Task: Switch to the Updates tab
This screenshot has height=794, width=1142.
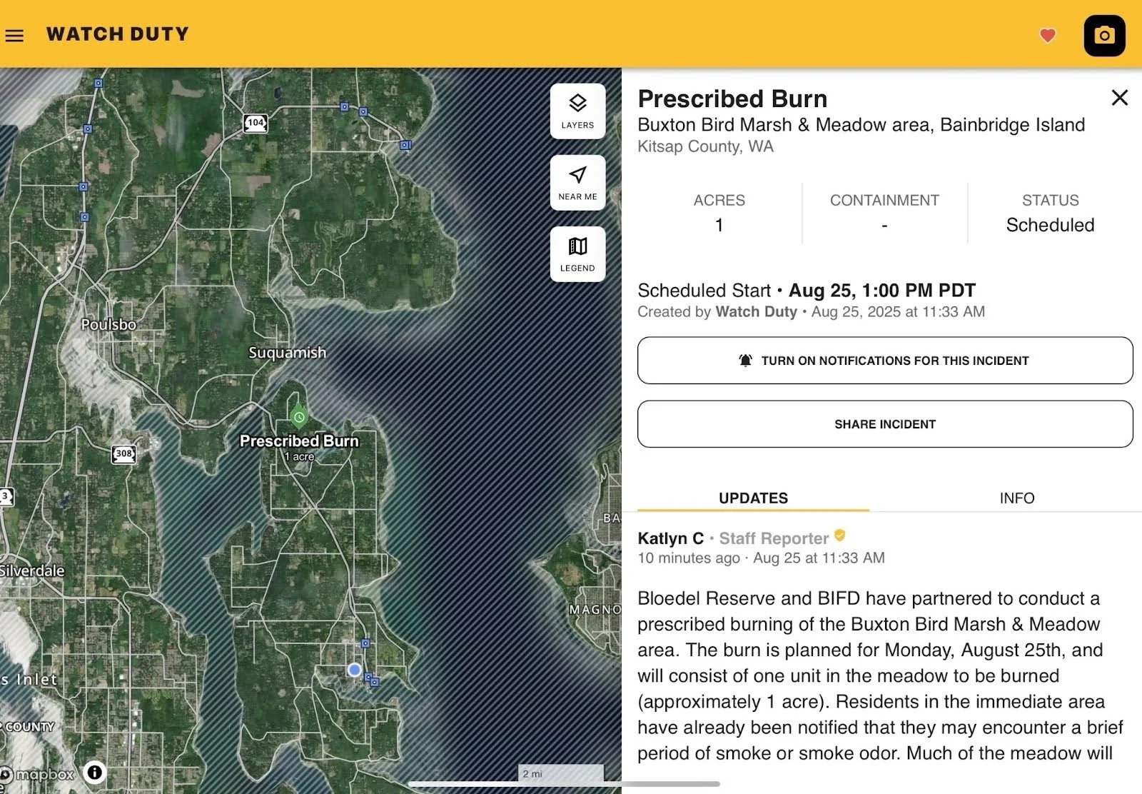Action: [753, 498]
